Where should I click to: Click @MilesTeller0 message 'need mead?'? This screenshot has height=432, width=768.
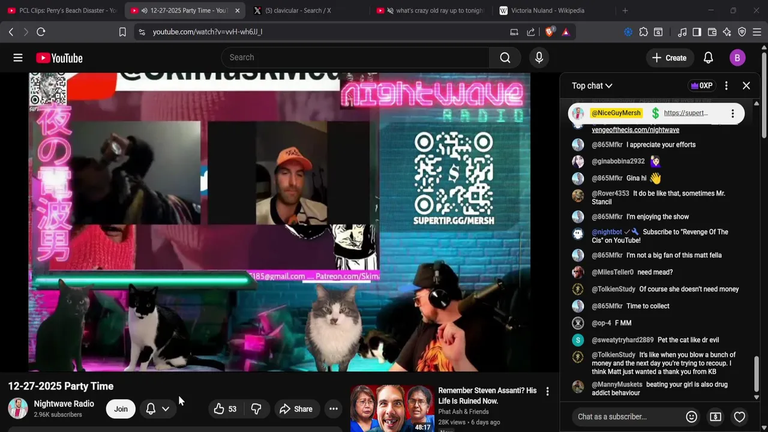pos(655,272)
